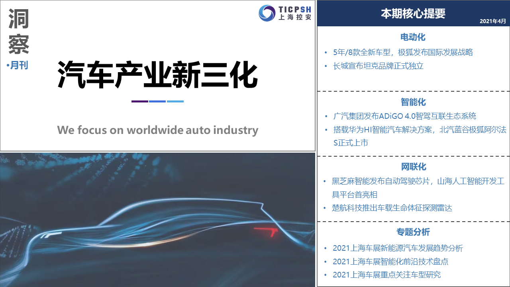This screenshot has height=287, width=510.
Task: Select the title 汽车产业新三化
Action: click(158, 75)
